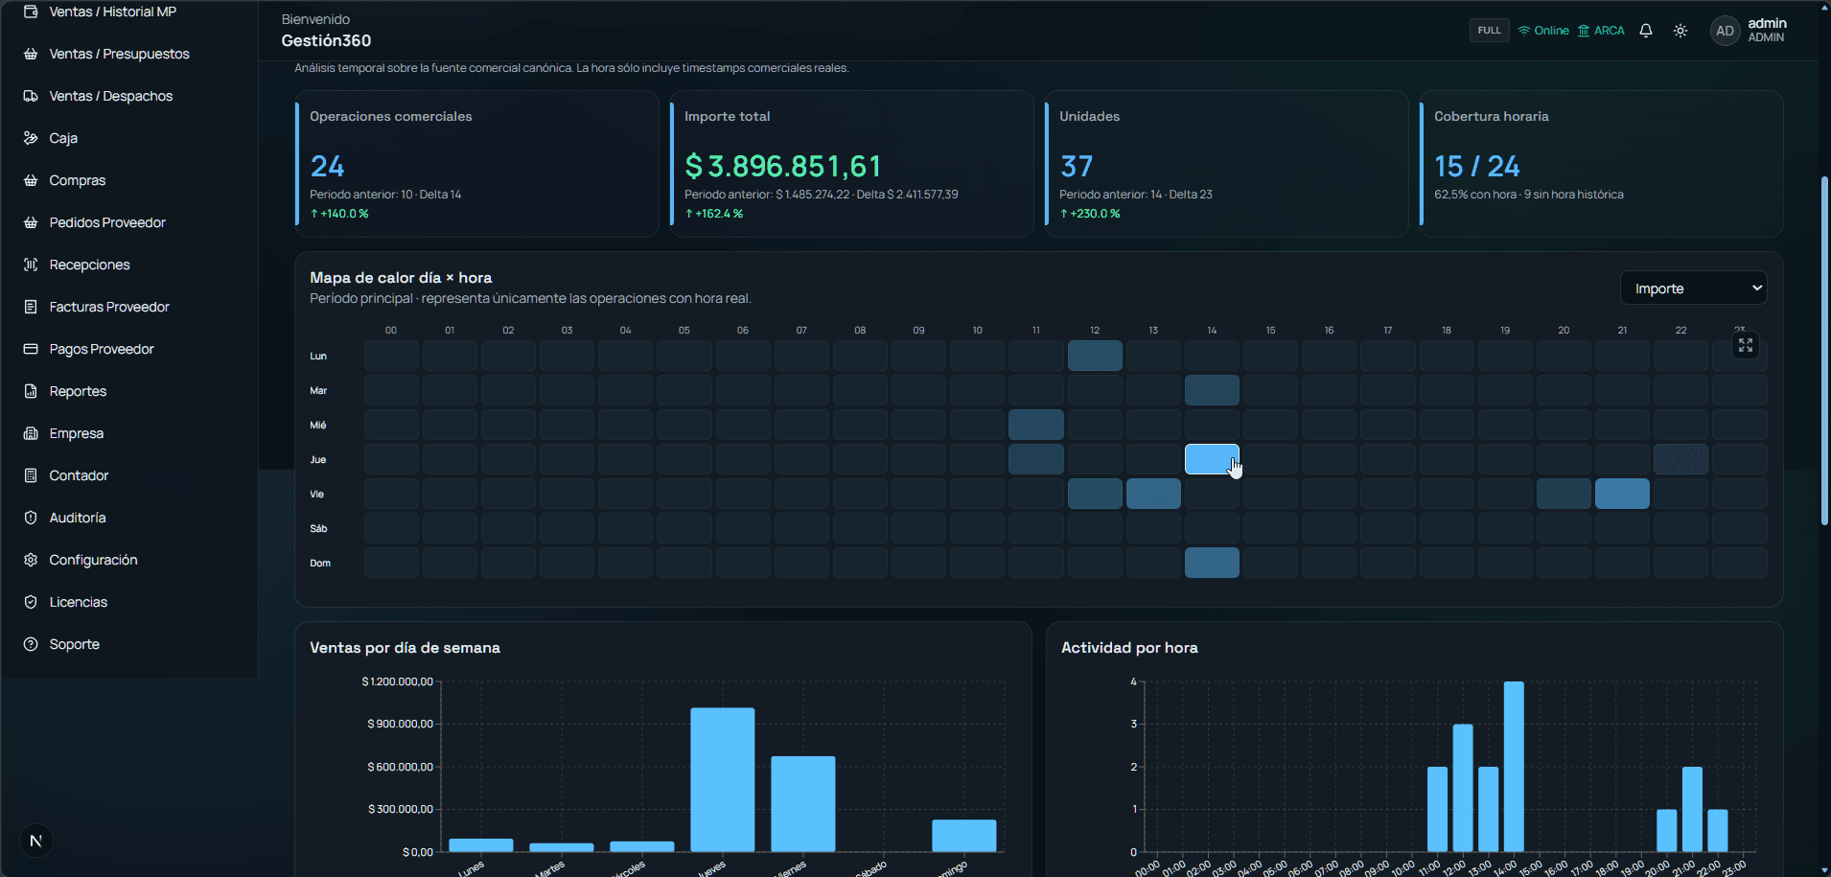Viewport: 1831px width, 877px height.
Task: Open the AD admin avatar
Action: point(1725,31)
